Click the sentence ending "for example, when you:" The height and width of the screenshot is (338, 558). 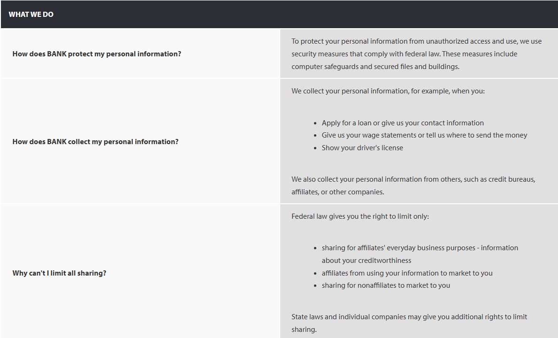click(x=388, y=91)
